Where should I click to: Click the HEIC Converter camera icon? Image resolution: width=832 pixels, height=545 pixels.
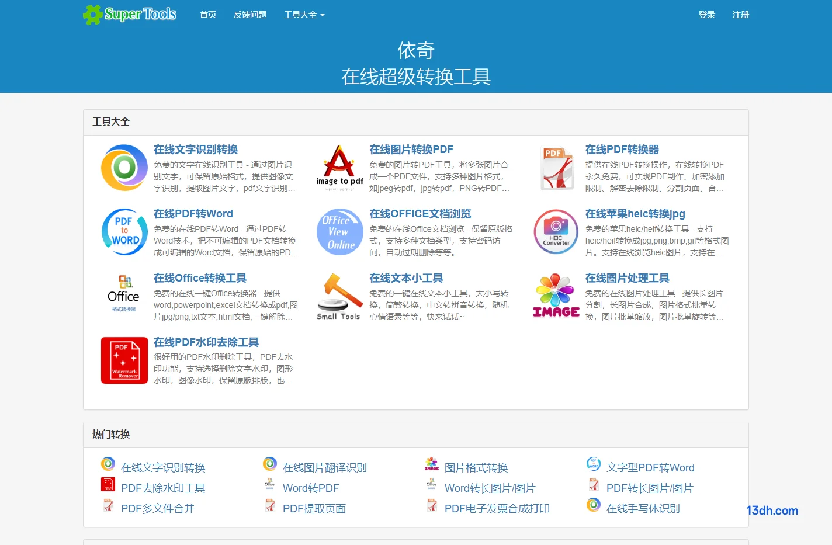coord(556,232)
